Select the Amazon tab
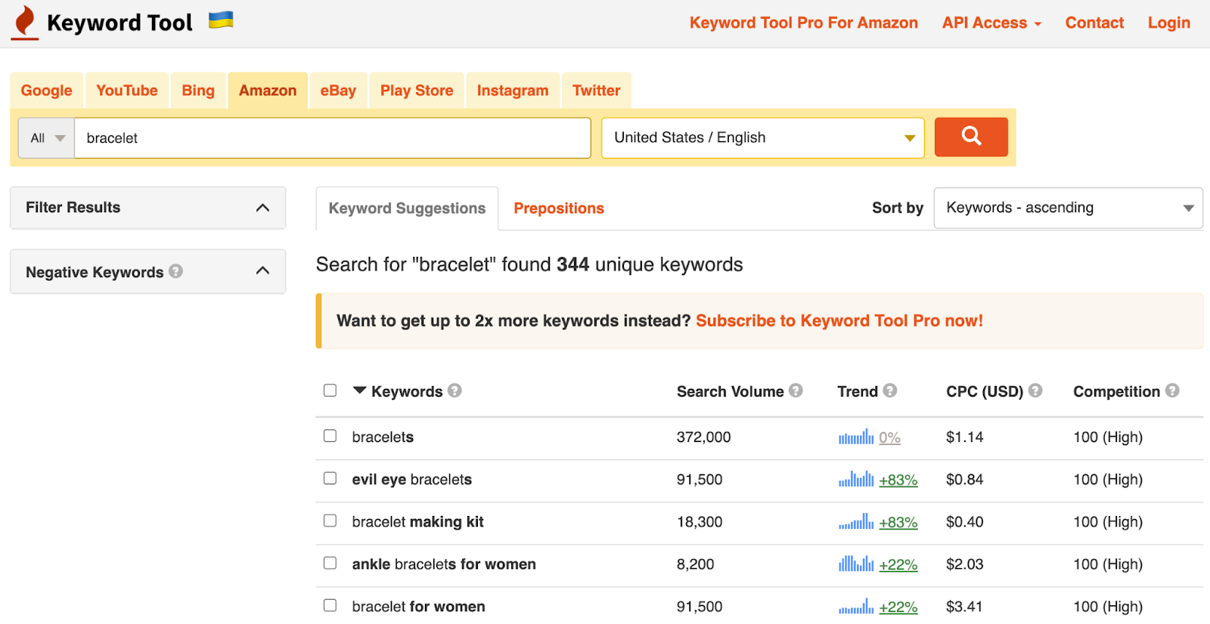 click(x=268, y=91)
